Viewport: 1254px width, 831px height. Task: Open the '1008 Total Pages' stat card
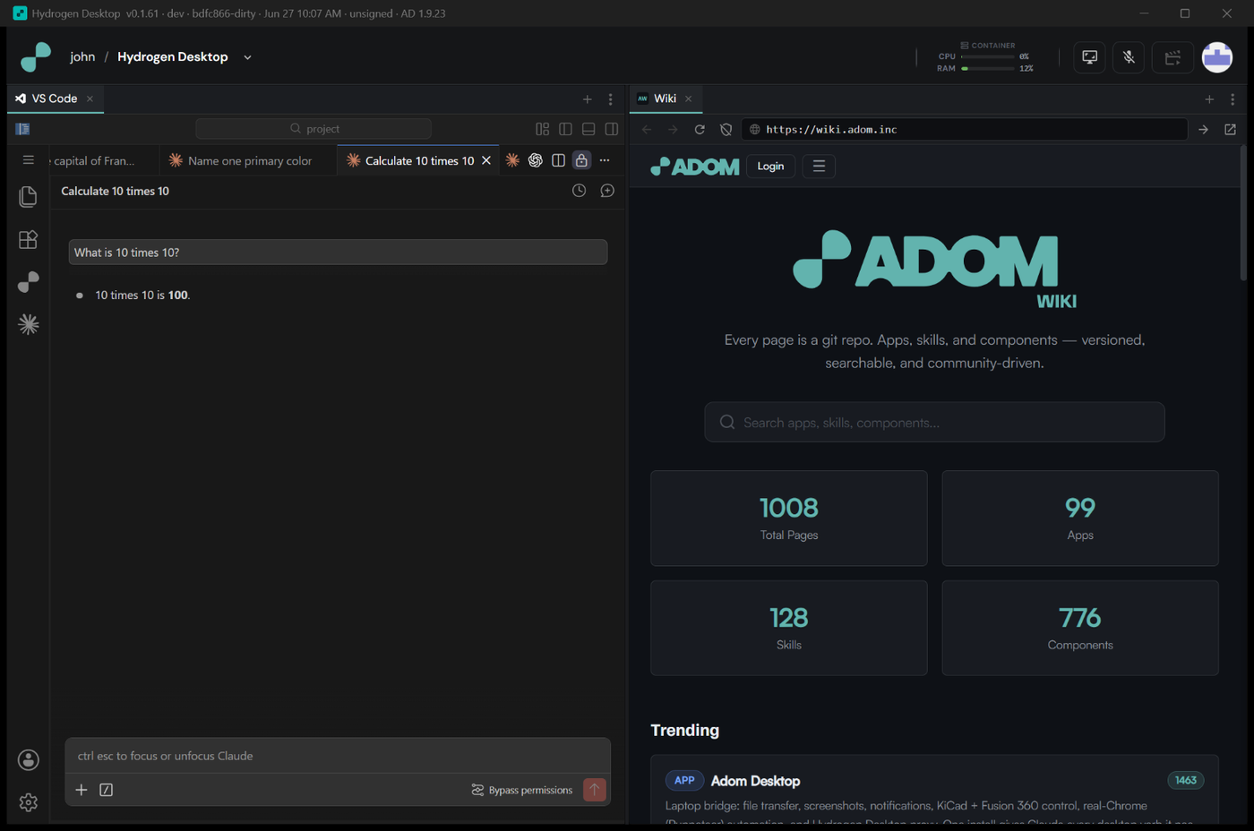[x=789, y=518]
